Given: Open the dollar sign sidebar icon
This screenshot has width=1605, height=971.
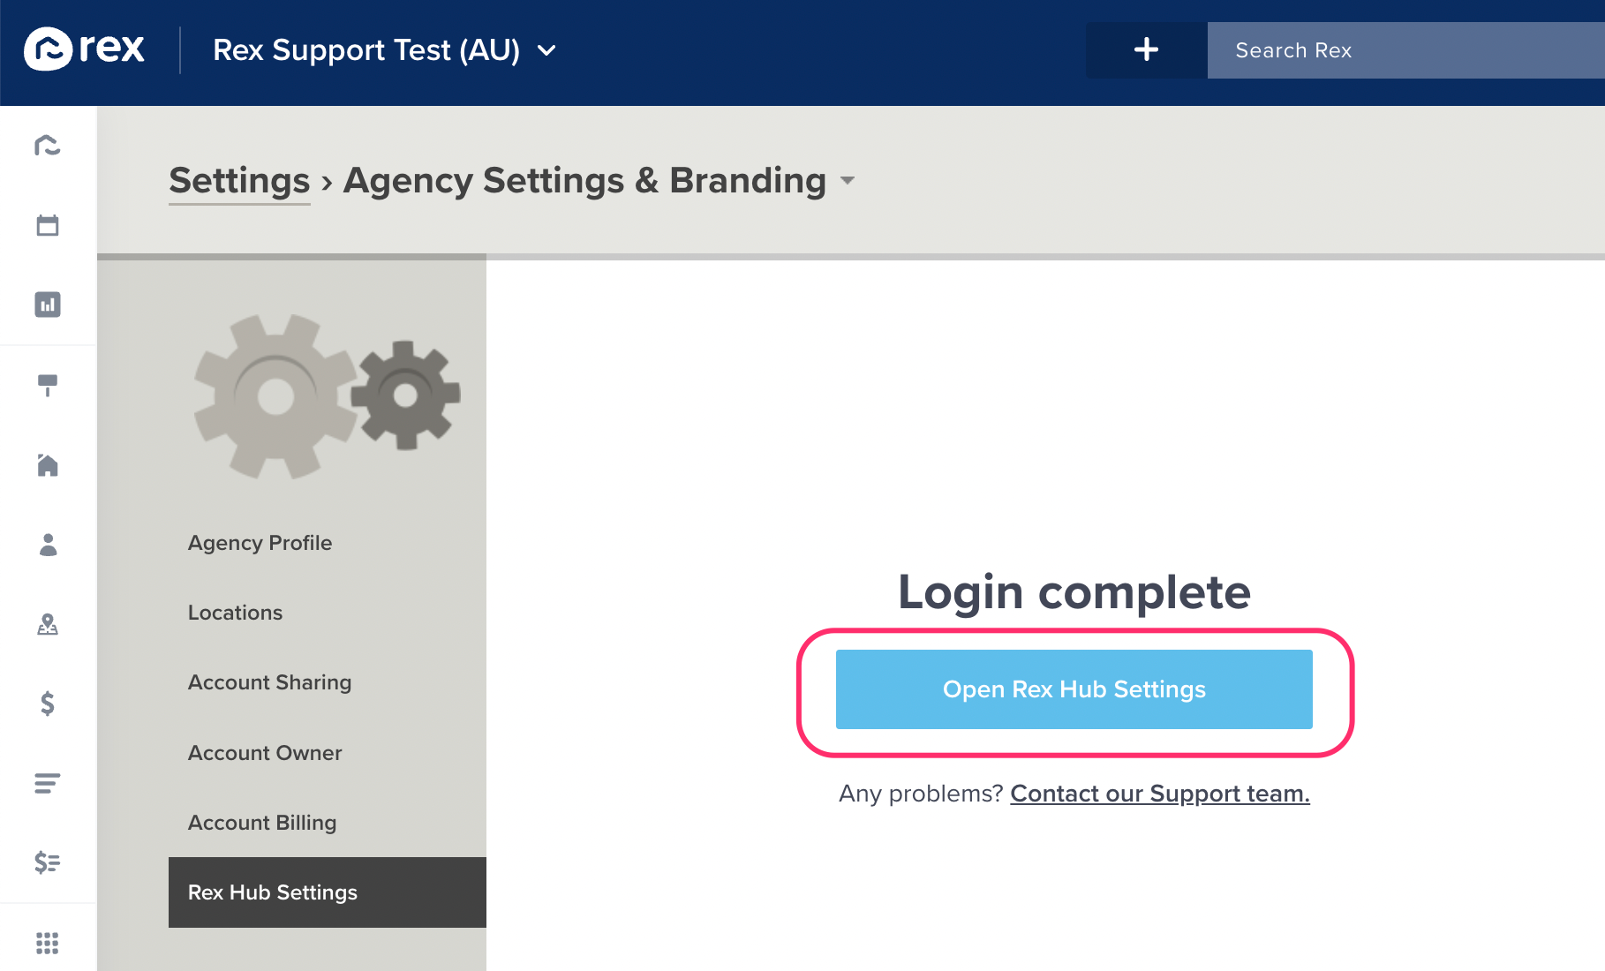Looking at the screenshot, I should pyautogui.click(x=48, y=704).
